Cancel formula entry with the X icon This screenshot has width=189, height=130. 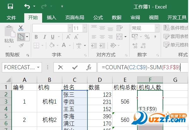pos(60,67)
